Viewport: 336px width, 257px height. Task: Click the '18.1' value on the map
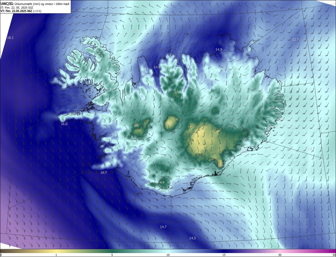click(x=10, y=38)
